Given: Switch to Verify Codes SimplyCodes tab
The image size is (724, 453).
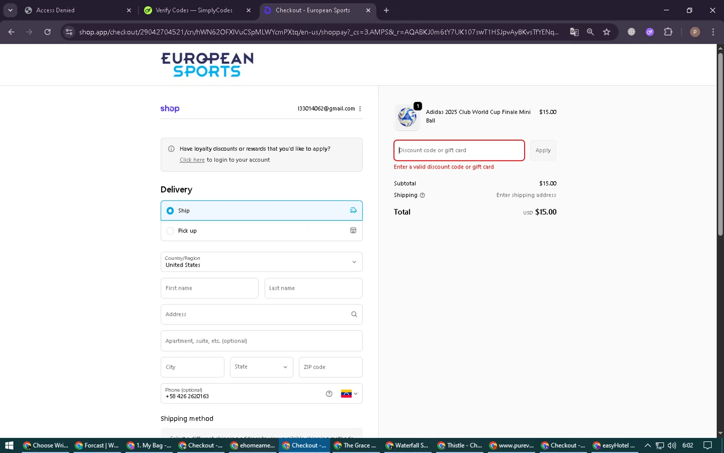Looking at the screenshot, I should pyautogui.click(x=197, y=10).
